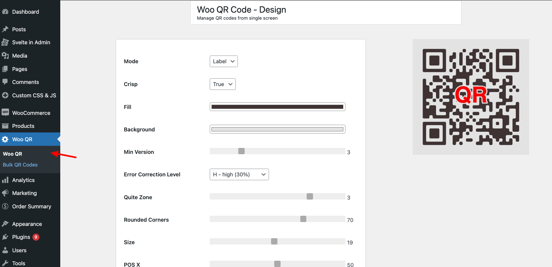Click the WooCommerce logo icon
Image resolution: width=552 pixels, height=267 pixels.
coord(5,113)
